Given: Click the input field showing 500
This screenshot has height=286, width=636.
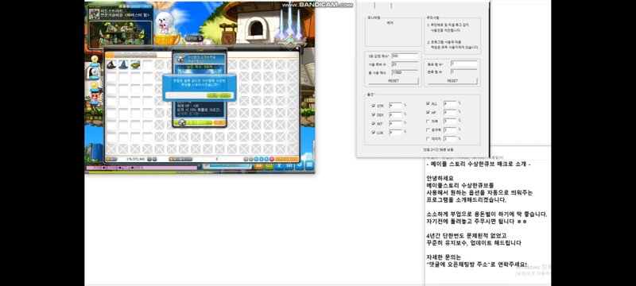Looking at the screenshot, I should tap(405, 56).
